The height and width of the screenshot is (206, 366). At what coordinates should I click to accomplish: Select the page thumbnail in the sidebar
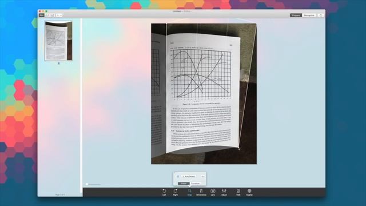coord(58,41)
